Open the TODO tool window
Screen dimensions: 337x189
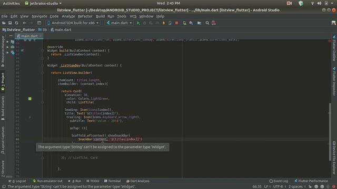click(x=93, y=181)
